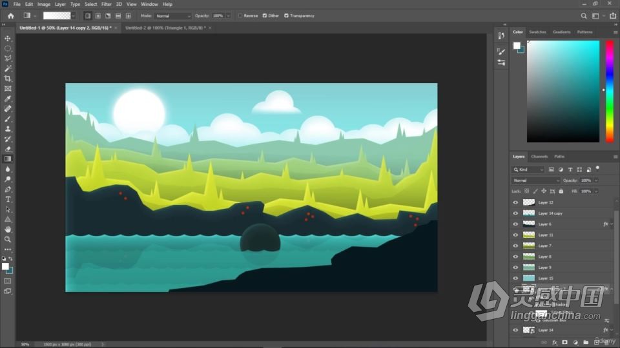Image resolution: width=620 pixels, height=348 pixels.
Task: Select the History Brush tool
Action: click(x=8, y=139)
